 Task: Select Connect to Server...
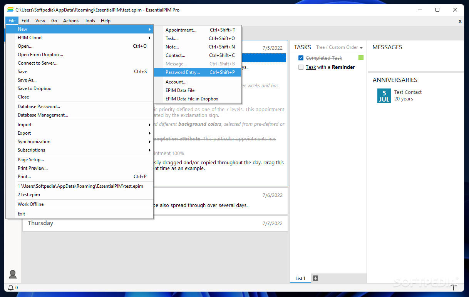click(80, 63)
